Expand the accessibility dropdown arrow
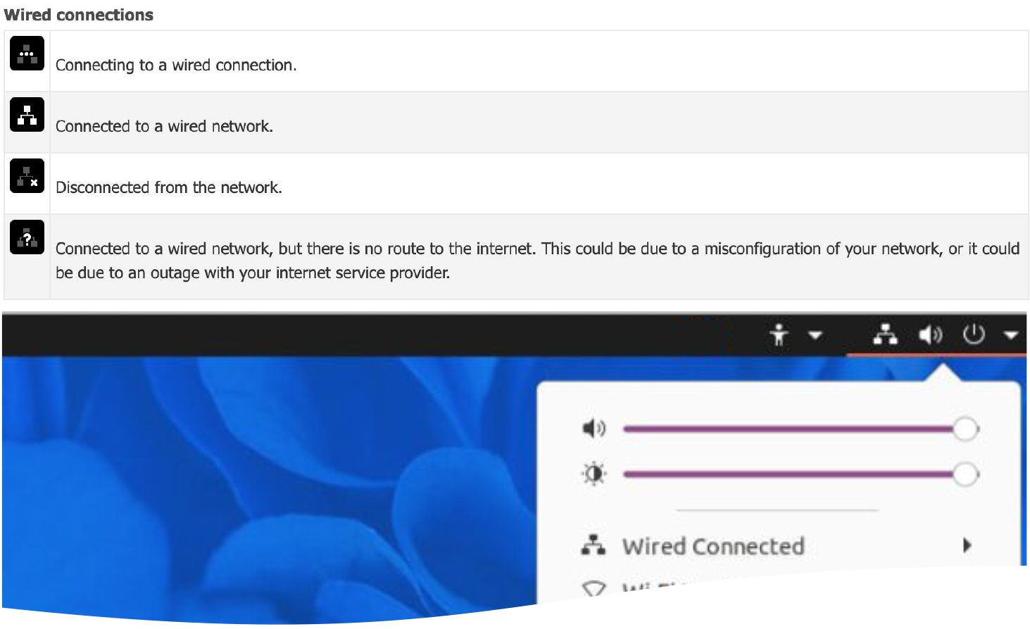The height and width of the screenshot is (629, 1030). pyautogui.click(x=815, y=336)
